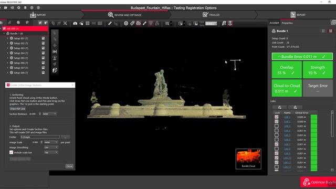The image size is (336, 189).
Task: Toggle the lock checkbox for Link 1
Action: point(277,117)
